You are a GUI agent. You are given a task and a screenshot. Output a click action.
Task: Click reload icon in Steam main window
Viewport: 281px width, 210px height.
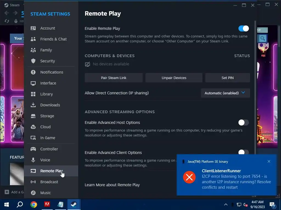7,21
